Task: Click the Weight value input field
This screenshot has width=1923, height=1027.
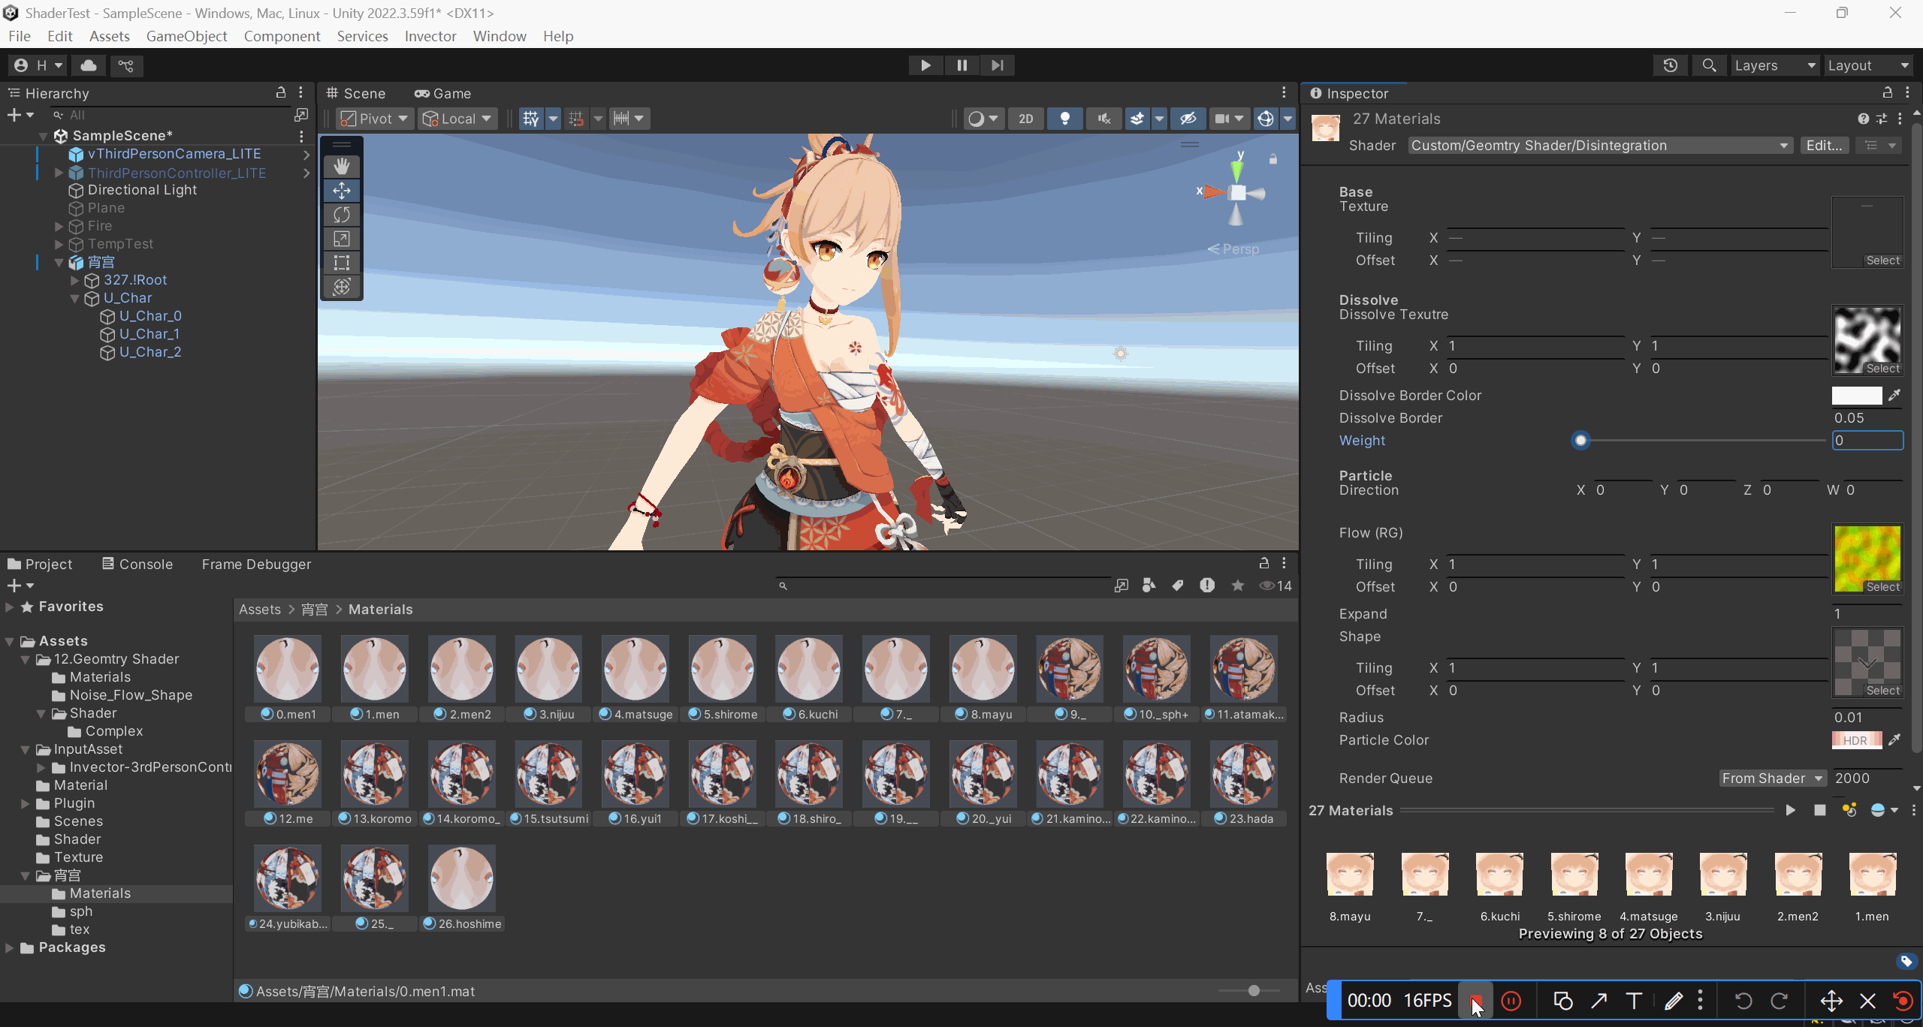Action: 1867,441
